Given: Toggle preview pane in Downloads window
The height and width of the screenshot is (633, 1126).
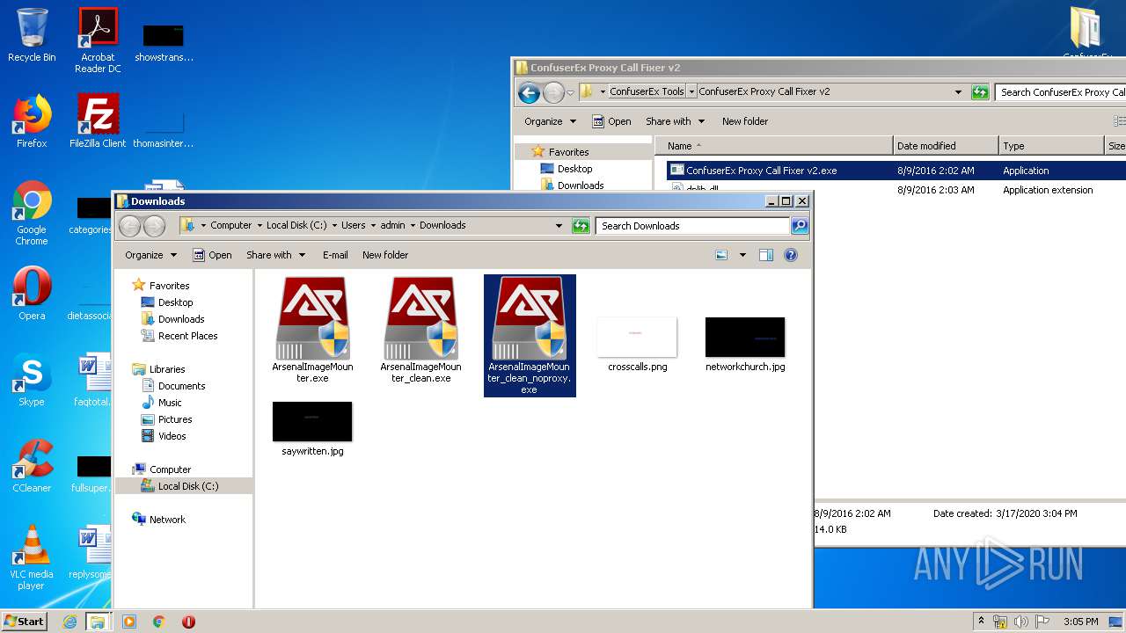Looking at the screenshot, I should (765, 255).
